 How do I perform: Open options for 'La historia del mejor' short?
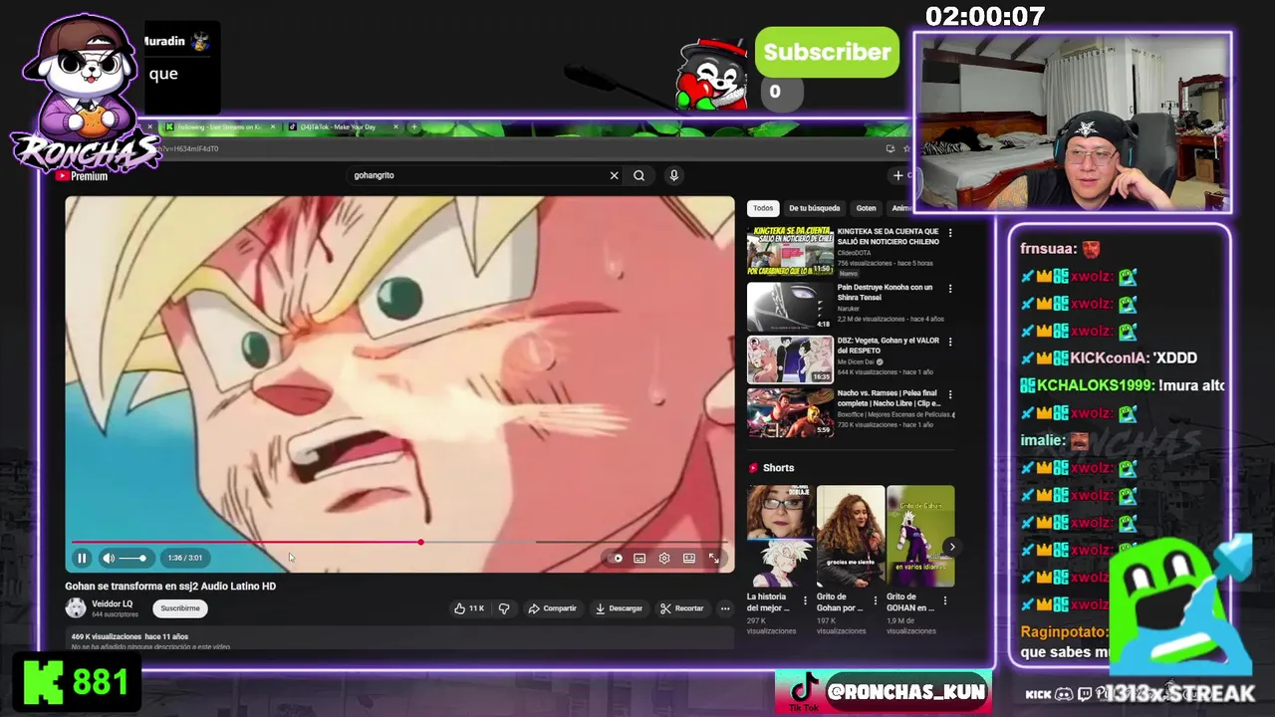805,601
